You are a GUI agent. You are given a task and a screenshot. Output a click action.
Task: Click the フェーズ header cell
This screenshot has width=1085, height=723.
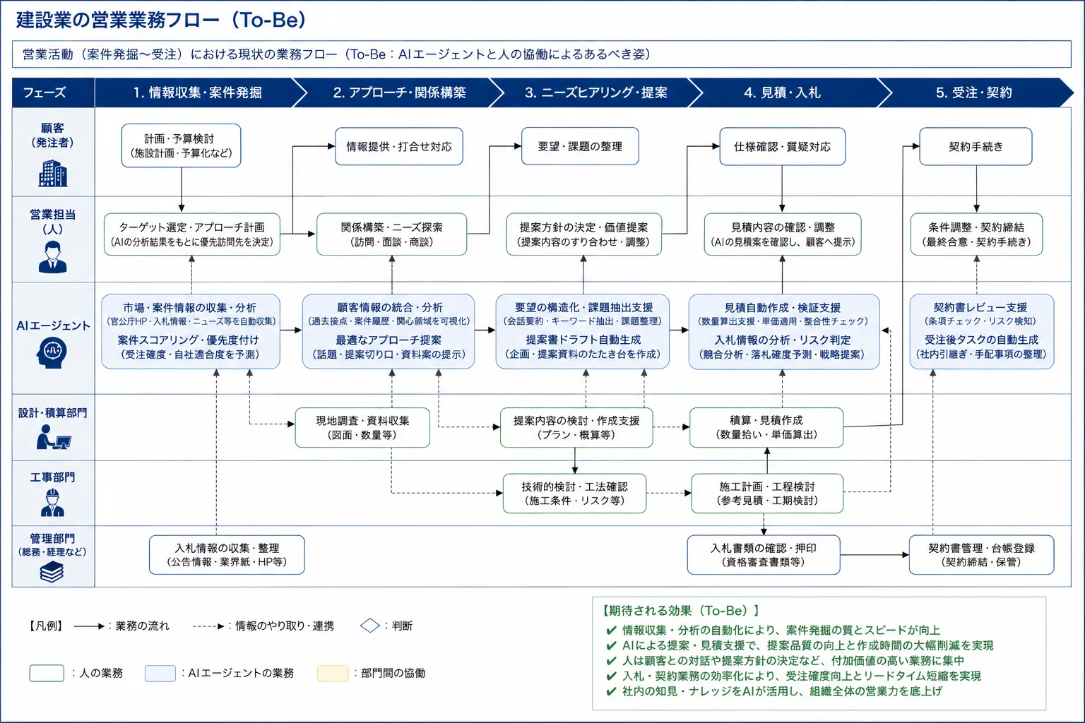coord(53,92)
